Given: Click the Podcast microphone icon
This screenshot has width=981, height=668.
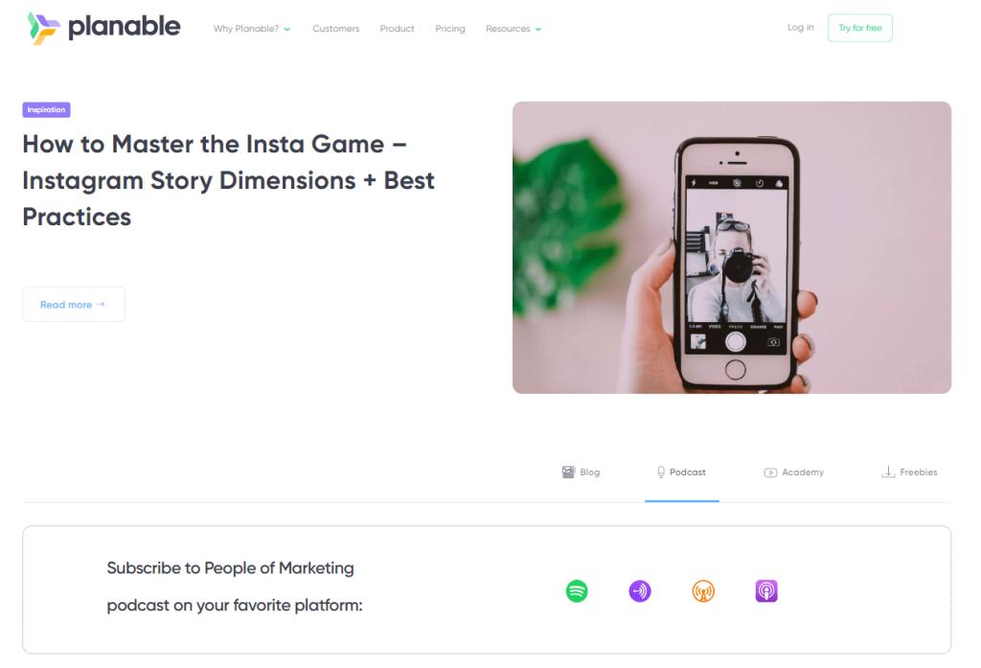Looking at the screenshot, I should point(661,472).
